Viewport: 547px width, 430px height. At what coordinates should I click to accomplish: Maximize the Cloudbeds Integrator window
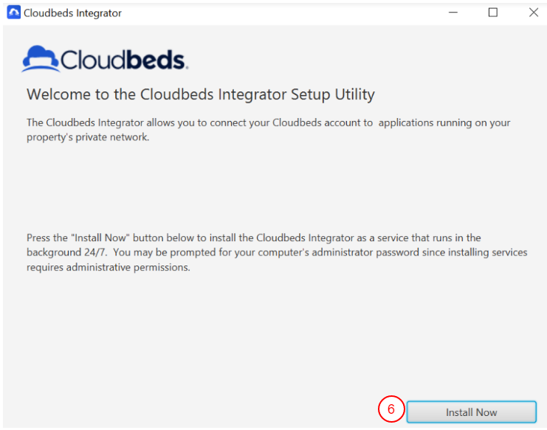point(493,13)
